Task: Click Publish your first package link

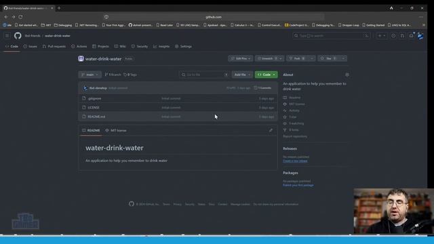Action: click(298, 185)
